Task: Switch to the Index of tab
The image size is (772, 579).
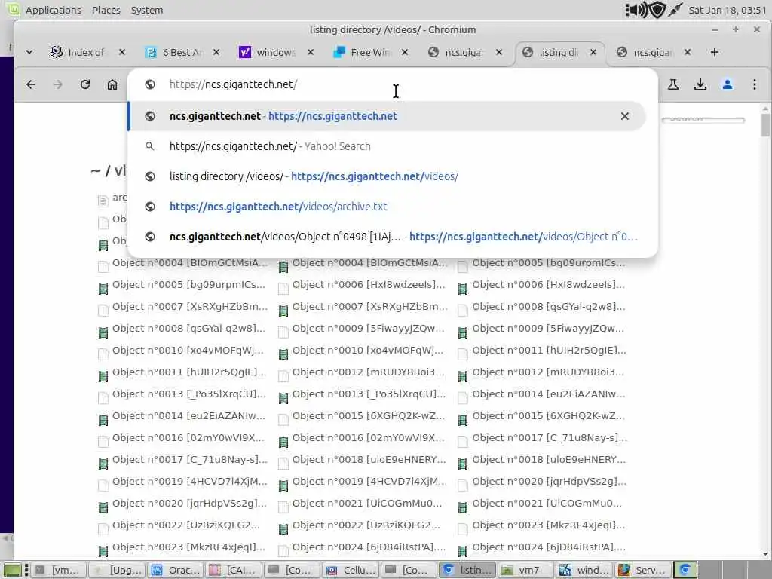Action: 86,52
